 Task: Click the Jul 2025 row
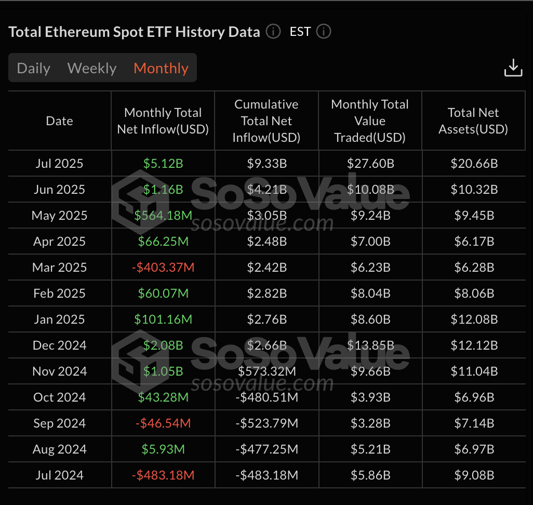click(59, 163)
